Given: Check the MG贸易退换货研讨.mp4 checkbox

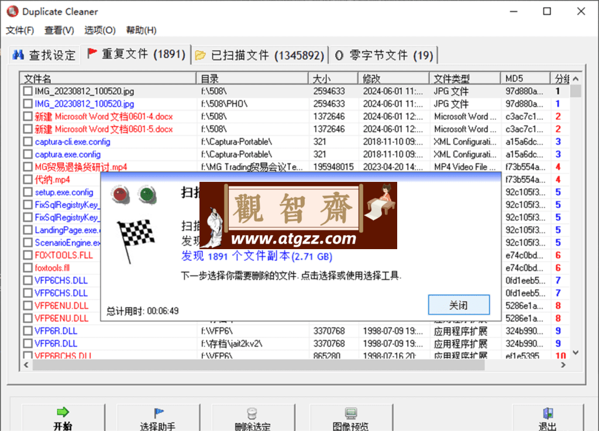Looking at the screenshot, I should pos(27,167).
